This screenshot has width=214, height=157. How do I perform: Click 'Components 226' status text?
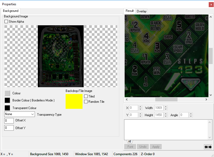pos(125,154)
